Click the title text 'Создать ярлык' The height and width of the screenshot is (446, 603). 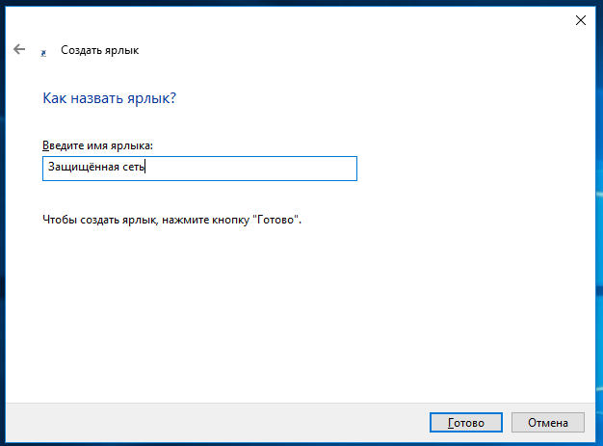[99, 50]
